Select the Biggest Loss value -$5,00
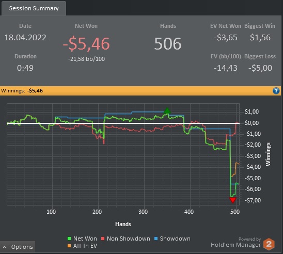The image size is (283, 254). (260, 68)
